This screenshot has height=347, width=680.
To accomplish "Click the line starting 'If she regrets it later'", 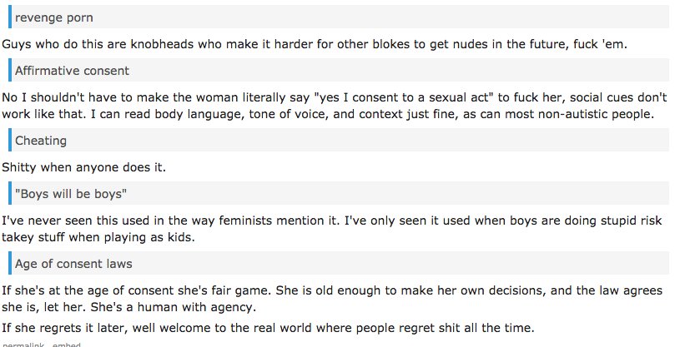I will [x=268, y=328].
